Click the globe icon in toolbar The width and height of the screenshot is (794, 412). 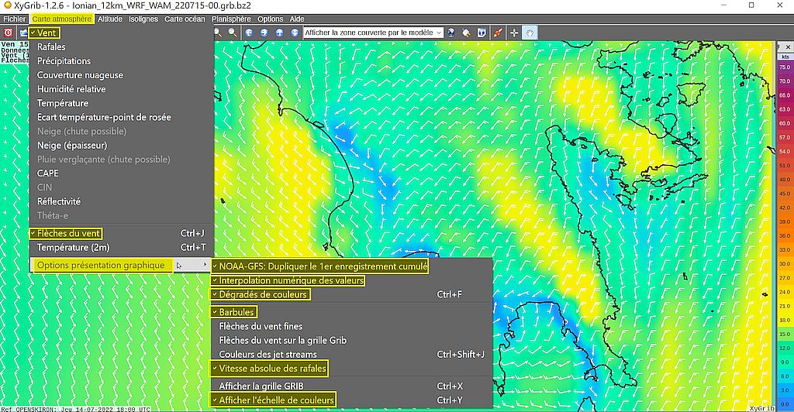pyautogui.click(x=451, y=33)
